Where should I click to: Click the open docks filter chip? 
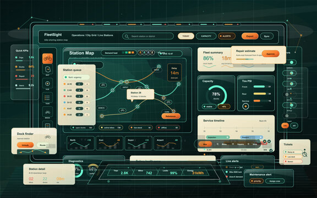(x=83, y=128)
